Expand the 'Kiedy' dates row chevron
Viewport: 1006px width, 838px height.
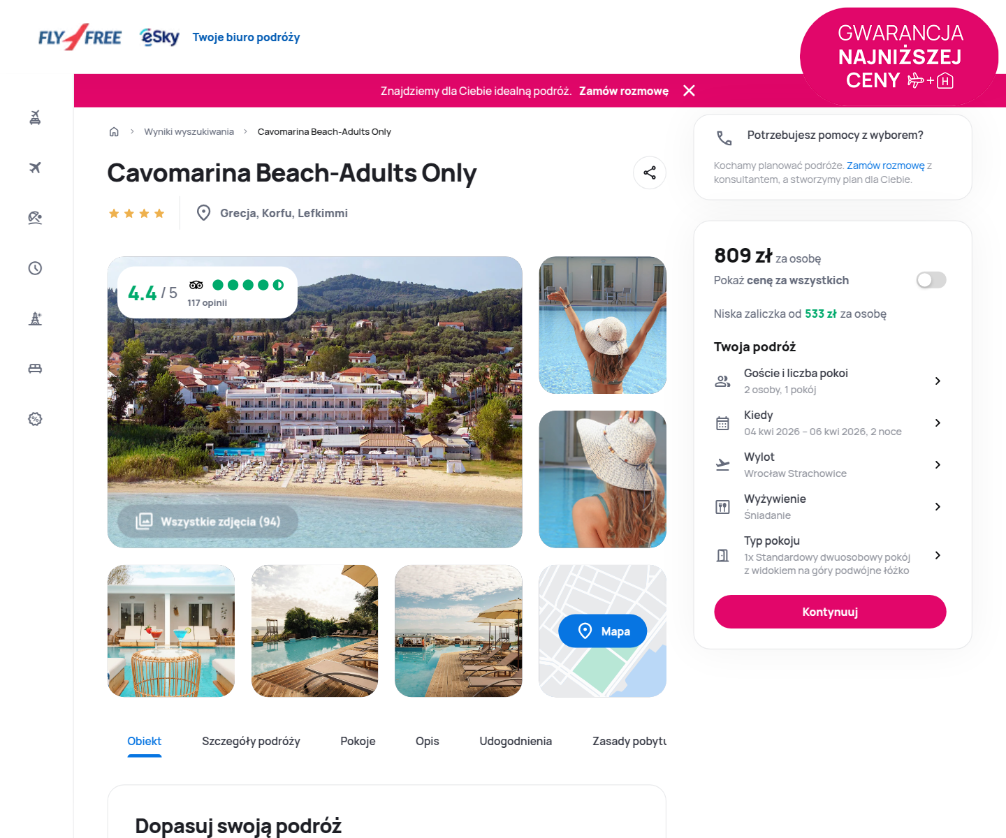pos(938,422)
